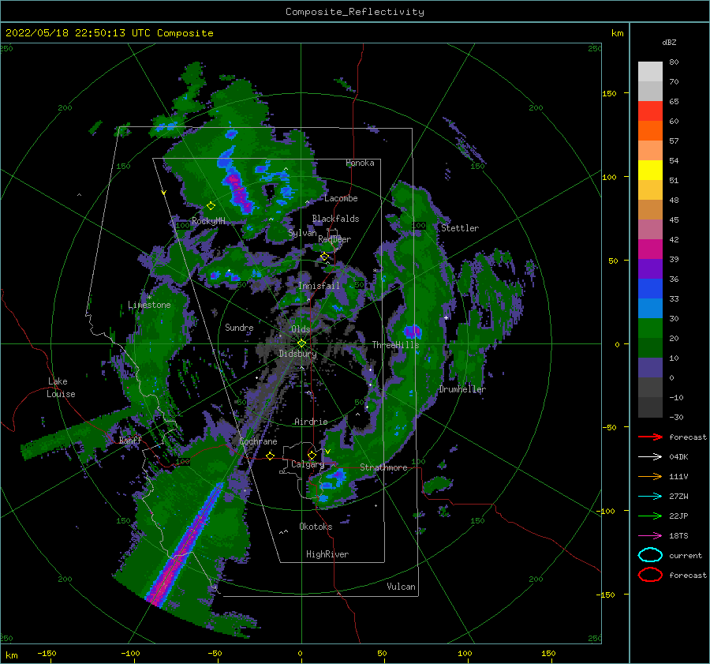Click the Olds city label
This screenshot has width=710, height=664.
click(301, 329)
